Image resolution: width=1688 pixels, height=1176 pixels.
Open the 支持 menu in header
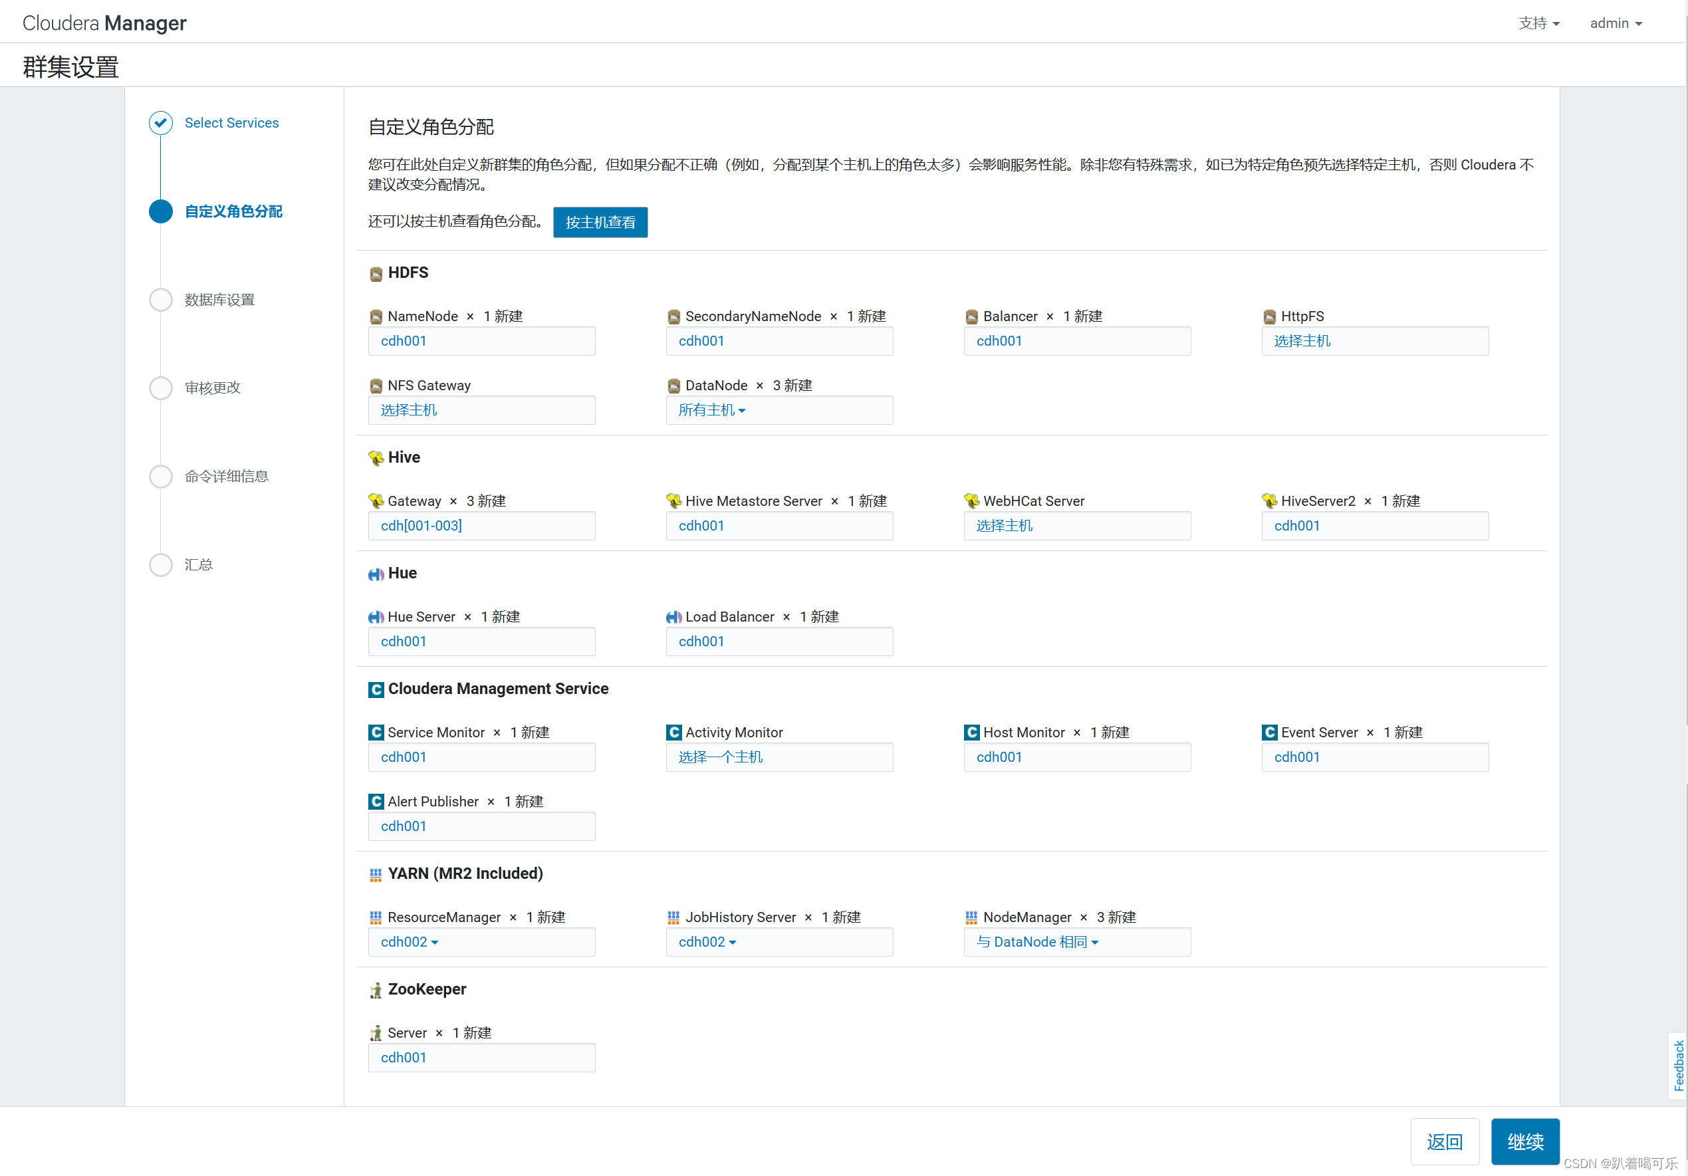pyautogui.click(x=1539, y=23)
